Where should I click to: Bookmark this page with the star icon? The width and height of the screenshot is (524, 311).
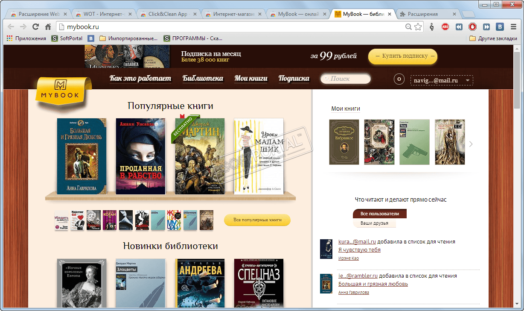pos(418,27)
